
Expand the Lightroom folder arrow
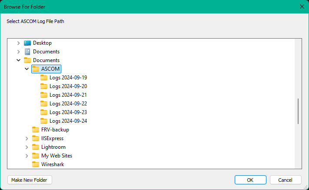pos(27,147)
